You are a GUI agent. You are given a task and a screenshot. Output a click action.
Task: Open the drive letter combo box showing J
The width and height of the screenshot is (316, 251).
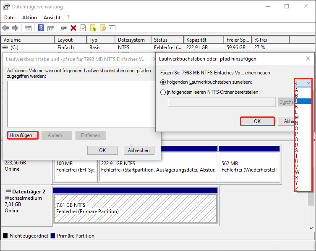click(303, 82)
